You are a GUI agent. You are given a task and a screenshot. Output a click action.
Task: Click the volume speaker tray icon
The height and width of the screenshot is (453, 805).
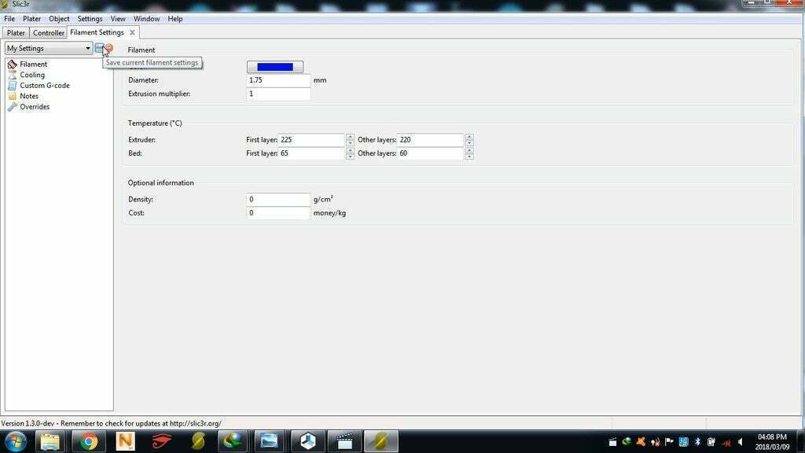tap(741, 442)
